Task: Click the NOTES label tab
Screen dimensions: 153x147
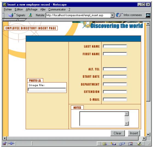Action: (77, 107)
